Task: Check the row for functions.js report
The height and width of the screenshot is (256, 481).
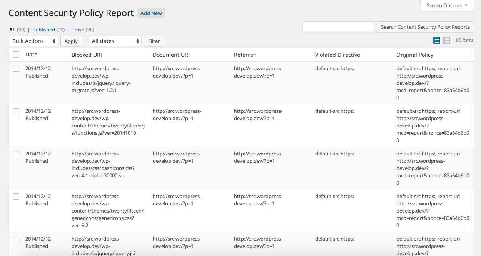Action: click(16, 111)
